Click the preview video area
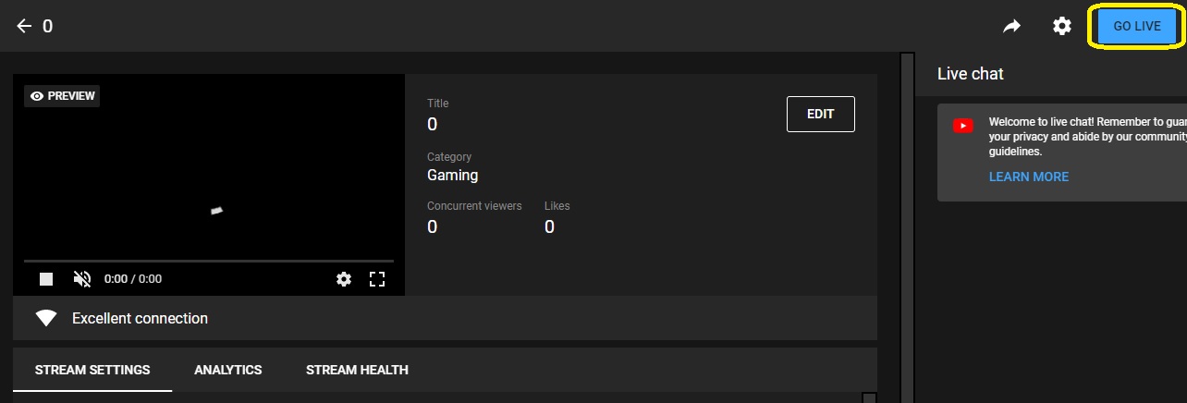 209,176
